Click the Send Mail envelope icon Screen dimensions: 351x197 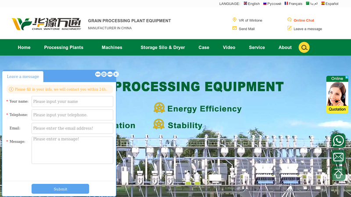point(235,28)
